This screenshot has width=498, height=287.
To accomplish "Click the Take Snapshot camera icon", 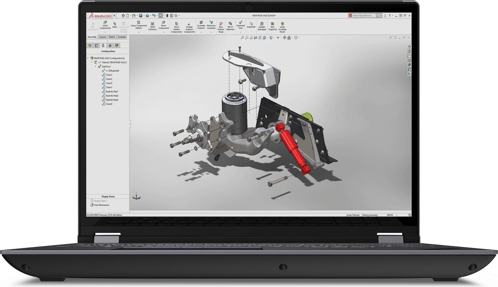I will point(272,25).
